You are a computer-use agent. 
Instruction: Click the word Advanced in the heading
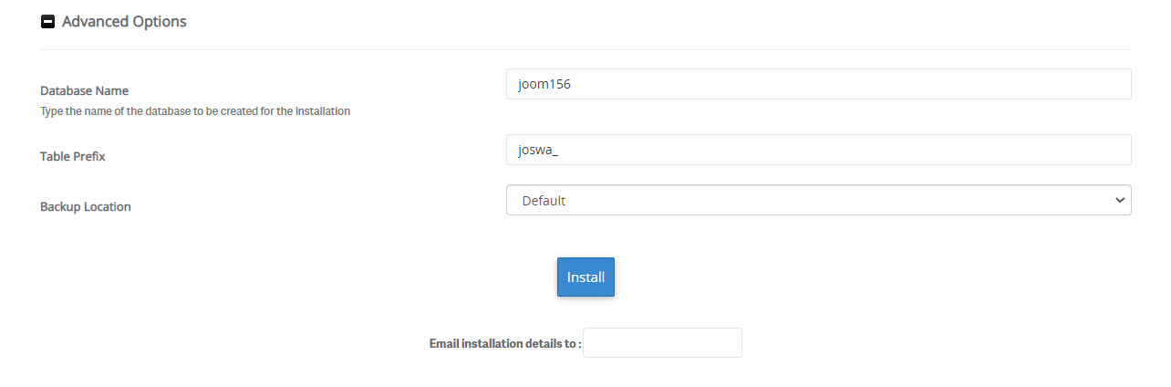93,22
